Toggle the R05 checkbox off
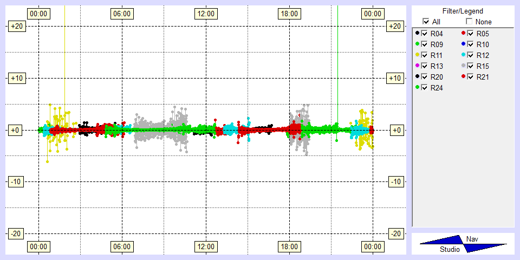This screenshot has height=260, width=520. [x=471, y=34]
